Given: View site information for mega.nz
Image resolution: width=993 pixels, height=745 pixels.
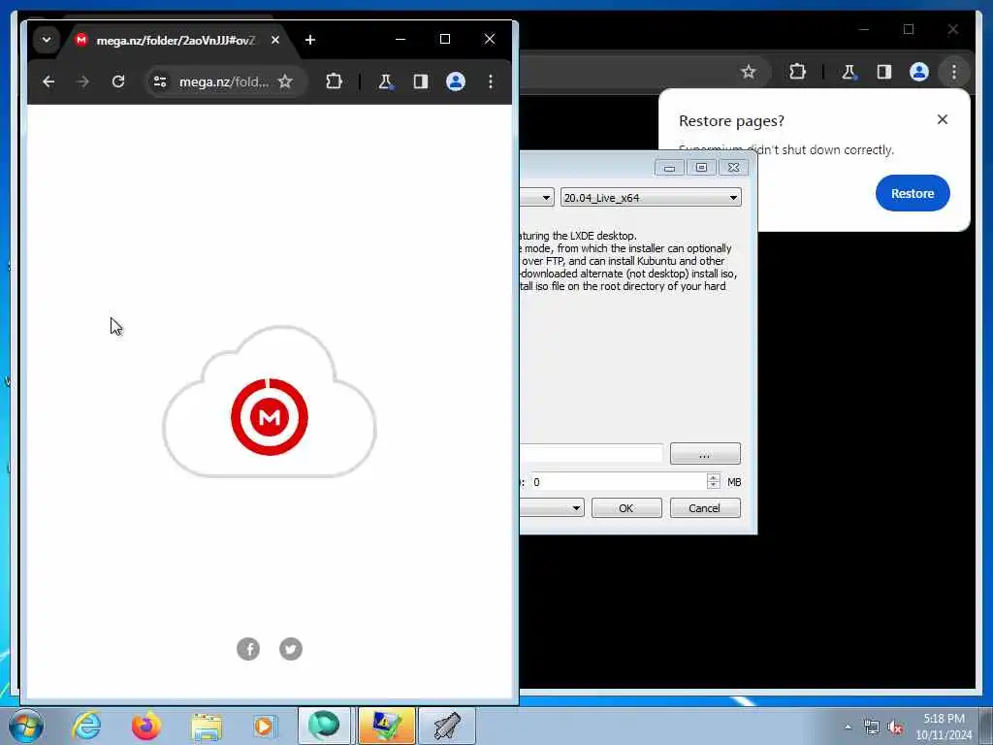Looking at the screenshot, I should (x=160, y=81).
